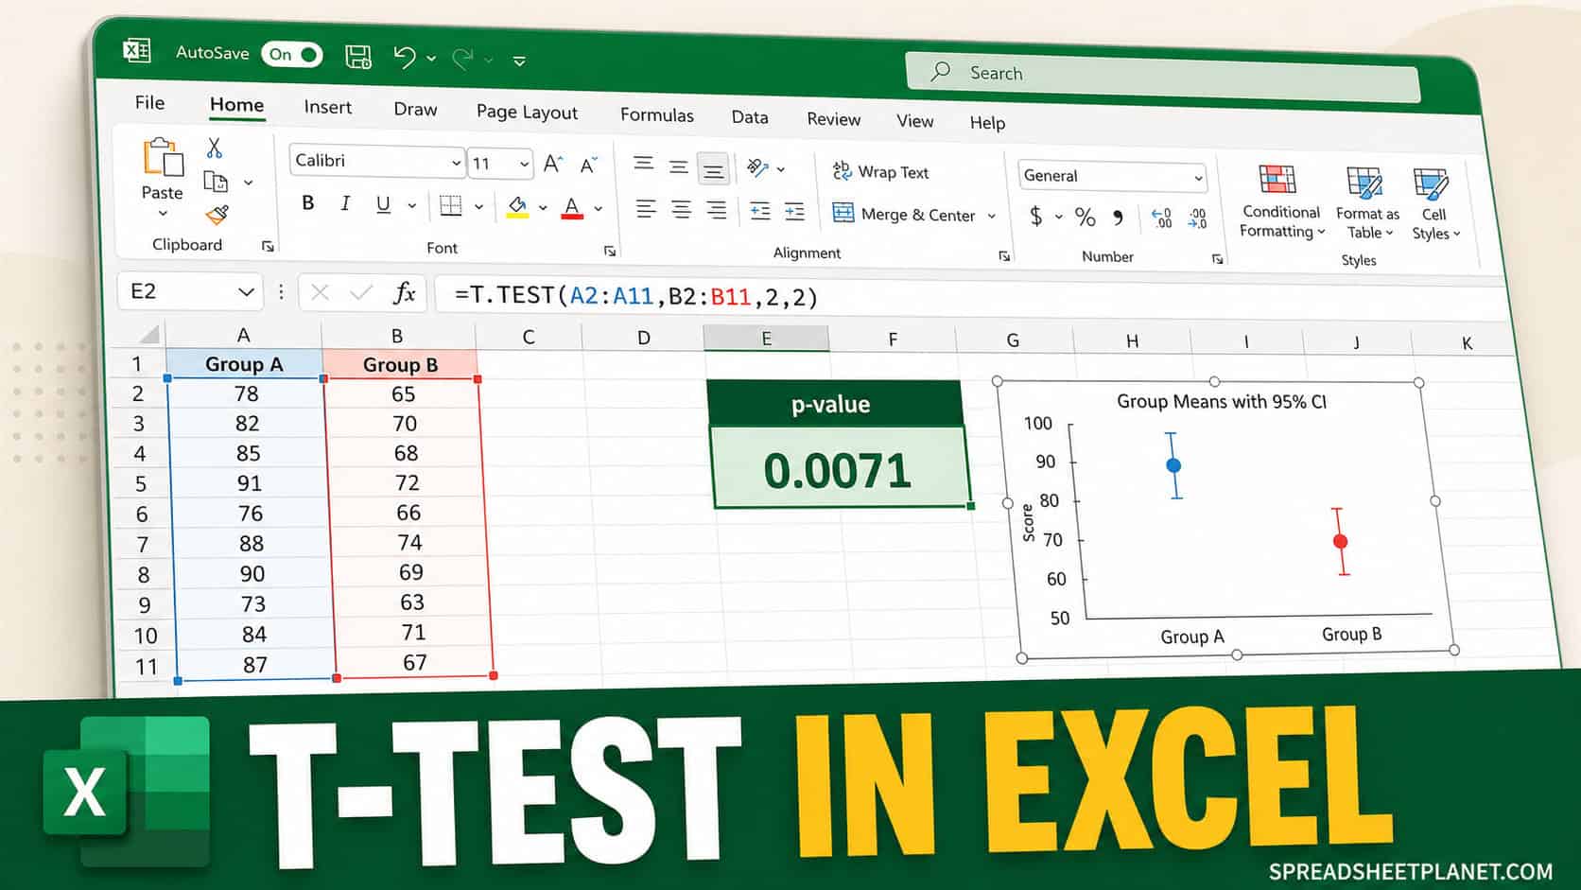The width and height of the screenshot is (1581, 890).
Task: Click the T.TEST formula in formula bar
Action: coord(635,296)
